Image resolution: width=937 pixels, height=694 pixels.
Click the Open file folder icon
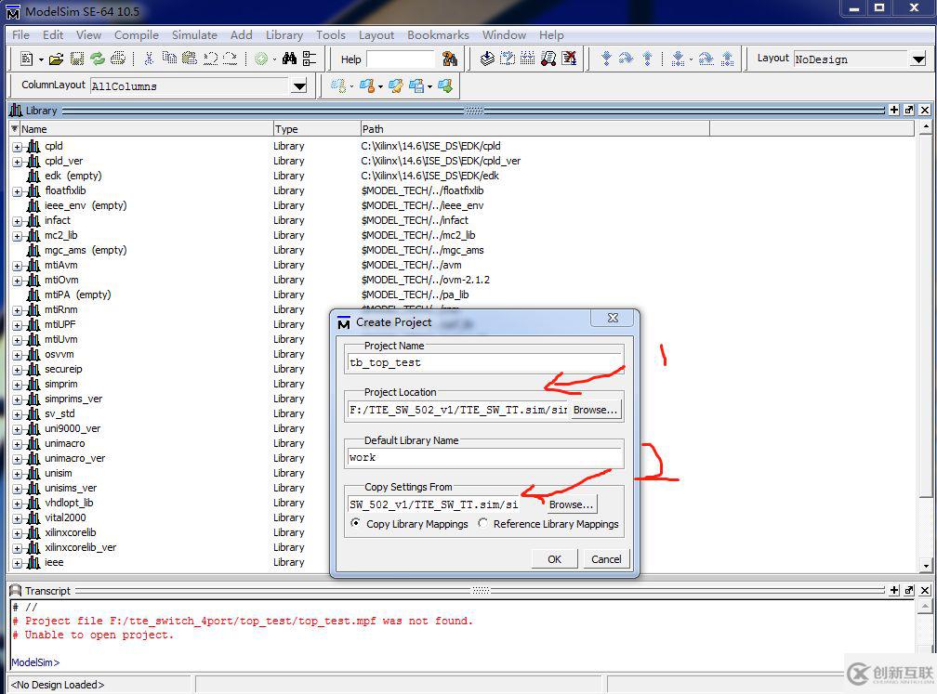56,59
